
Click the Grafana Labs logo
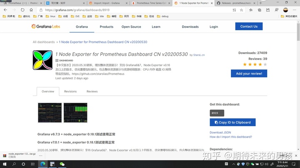[x=46, y=27]
